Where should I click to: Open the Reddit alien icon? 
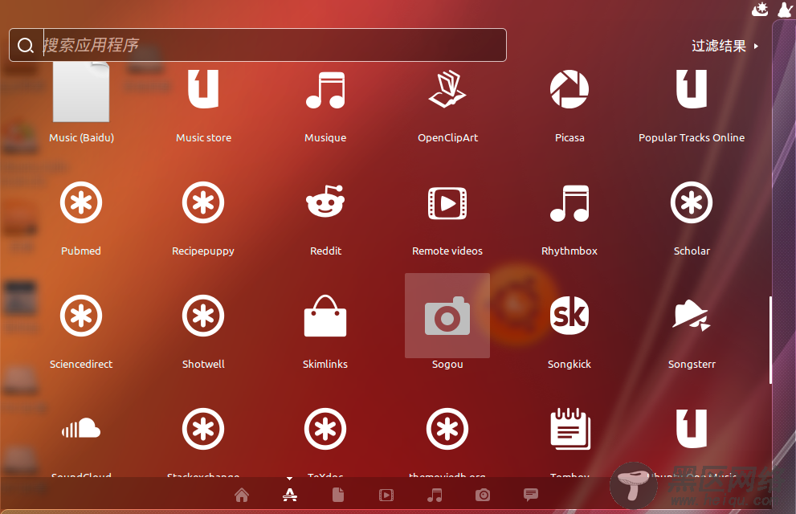click(x=325, y=202)
